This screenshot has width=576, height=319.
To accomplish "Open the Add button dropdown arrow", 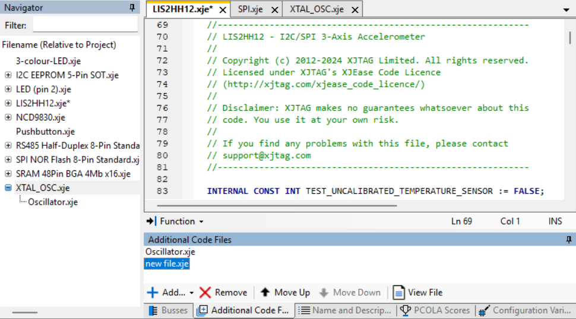I will [192, 293].
